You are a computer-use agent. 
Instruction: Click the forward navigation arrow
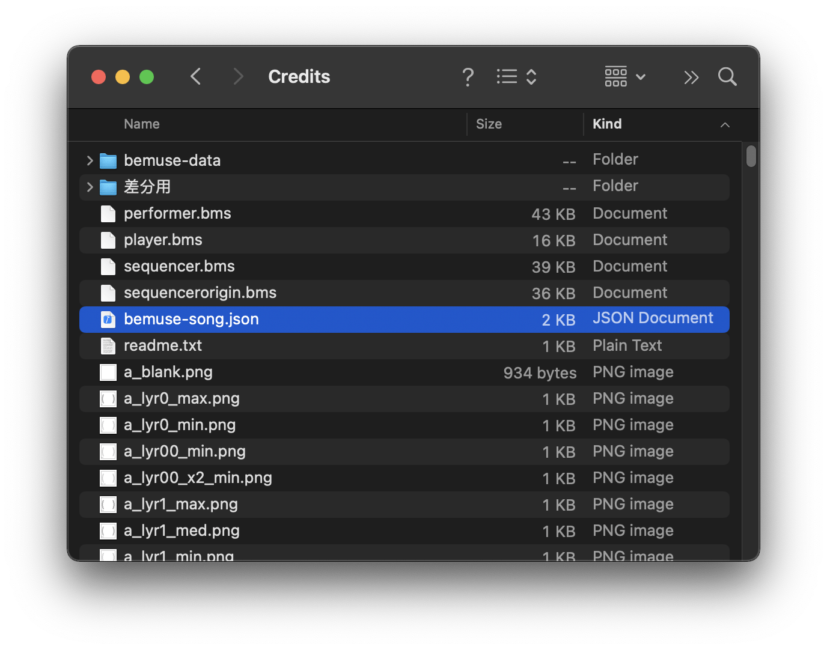click(238, 76)
